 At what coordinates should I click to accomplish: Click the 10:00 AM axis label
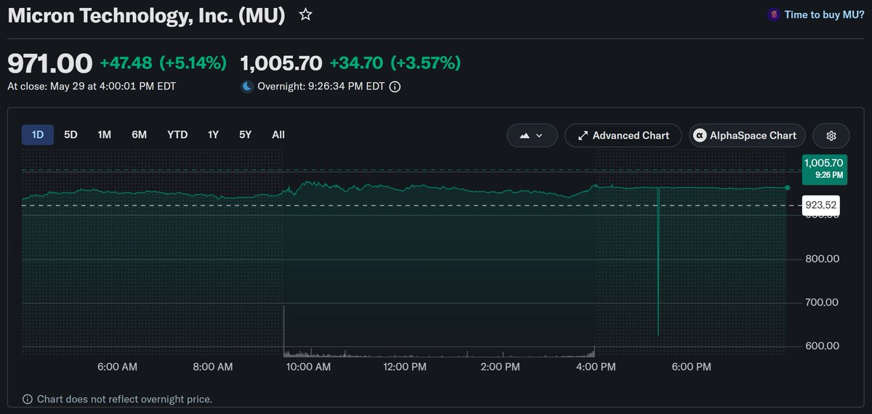[307, 368]
